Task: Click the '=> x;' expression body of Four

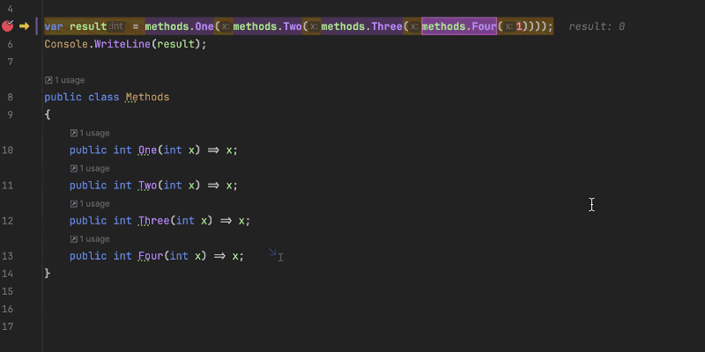Action: (229, 256)
